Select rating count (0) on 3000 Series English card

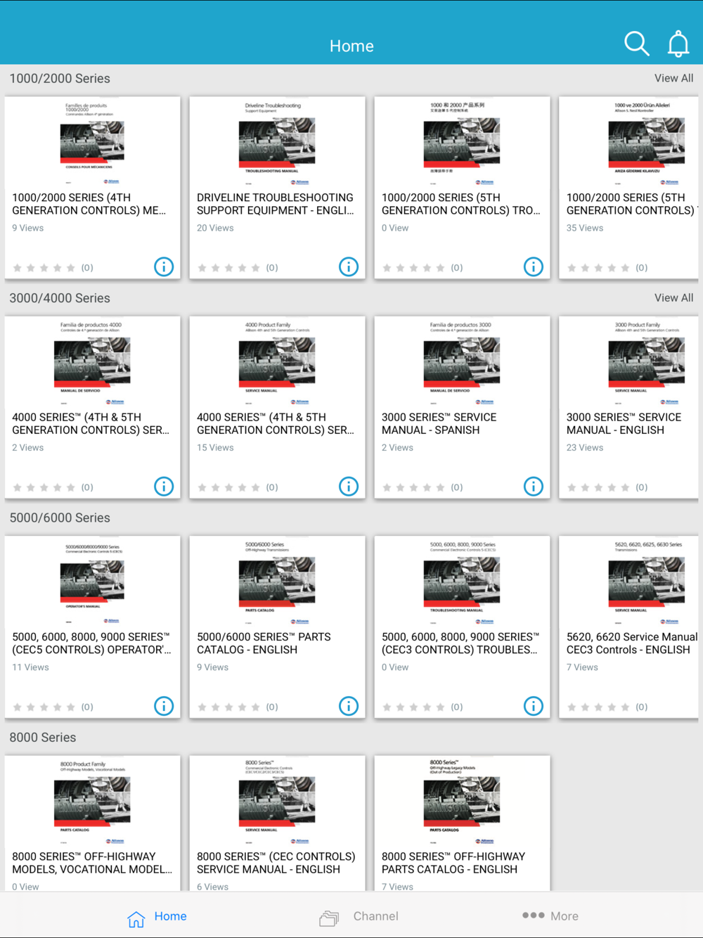642,487
